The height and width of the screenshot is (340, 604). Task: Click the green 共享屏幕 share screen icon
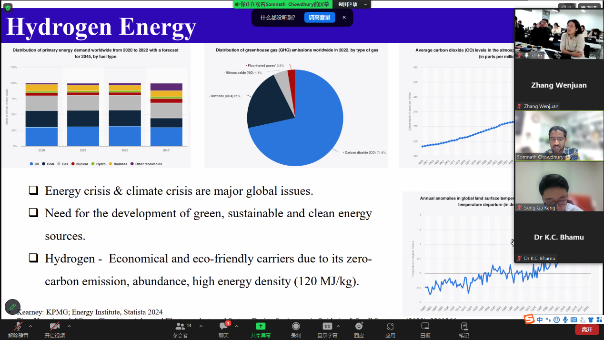(x=261, y=327)
